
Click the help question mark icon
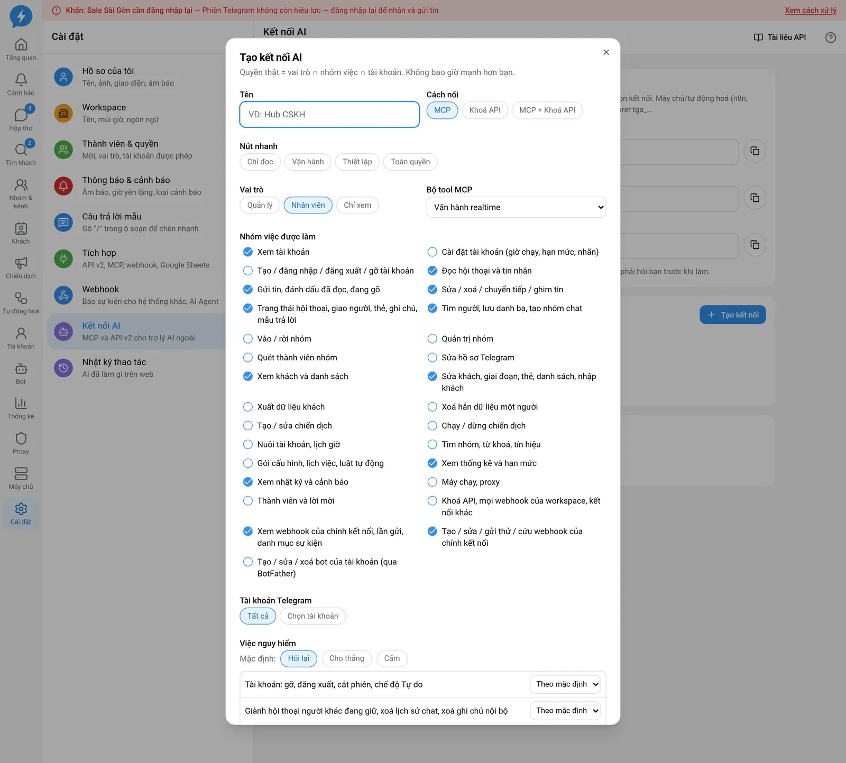pos(831,38)
